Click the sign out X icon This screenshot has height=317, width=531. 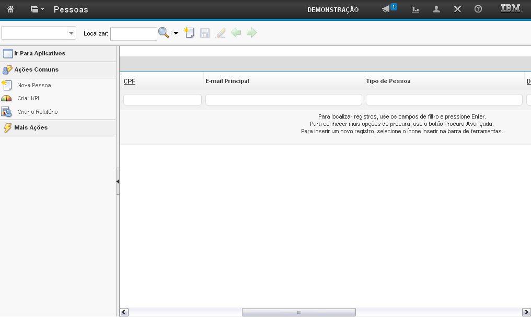[x=457, y=9]
